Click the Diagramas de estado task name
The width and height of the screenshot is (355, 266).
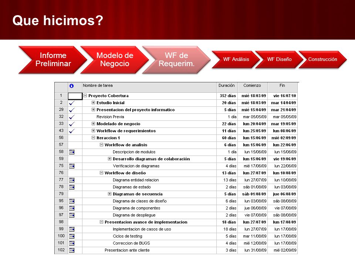(132, 187)
